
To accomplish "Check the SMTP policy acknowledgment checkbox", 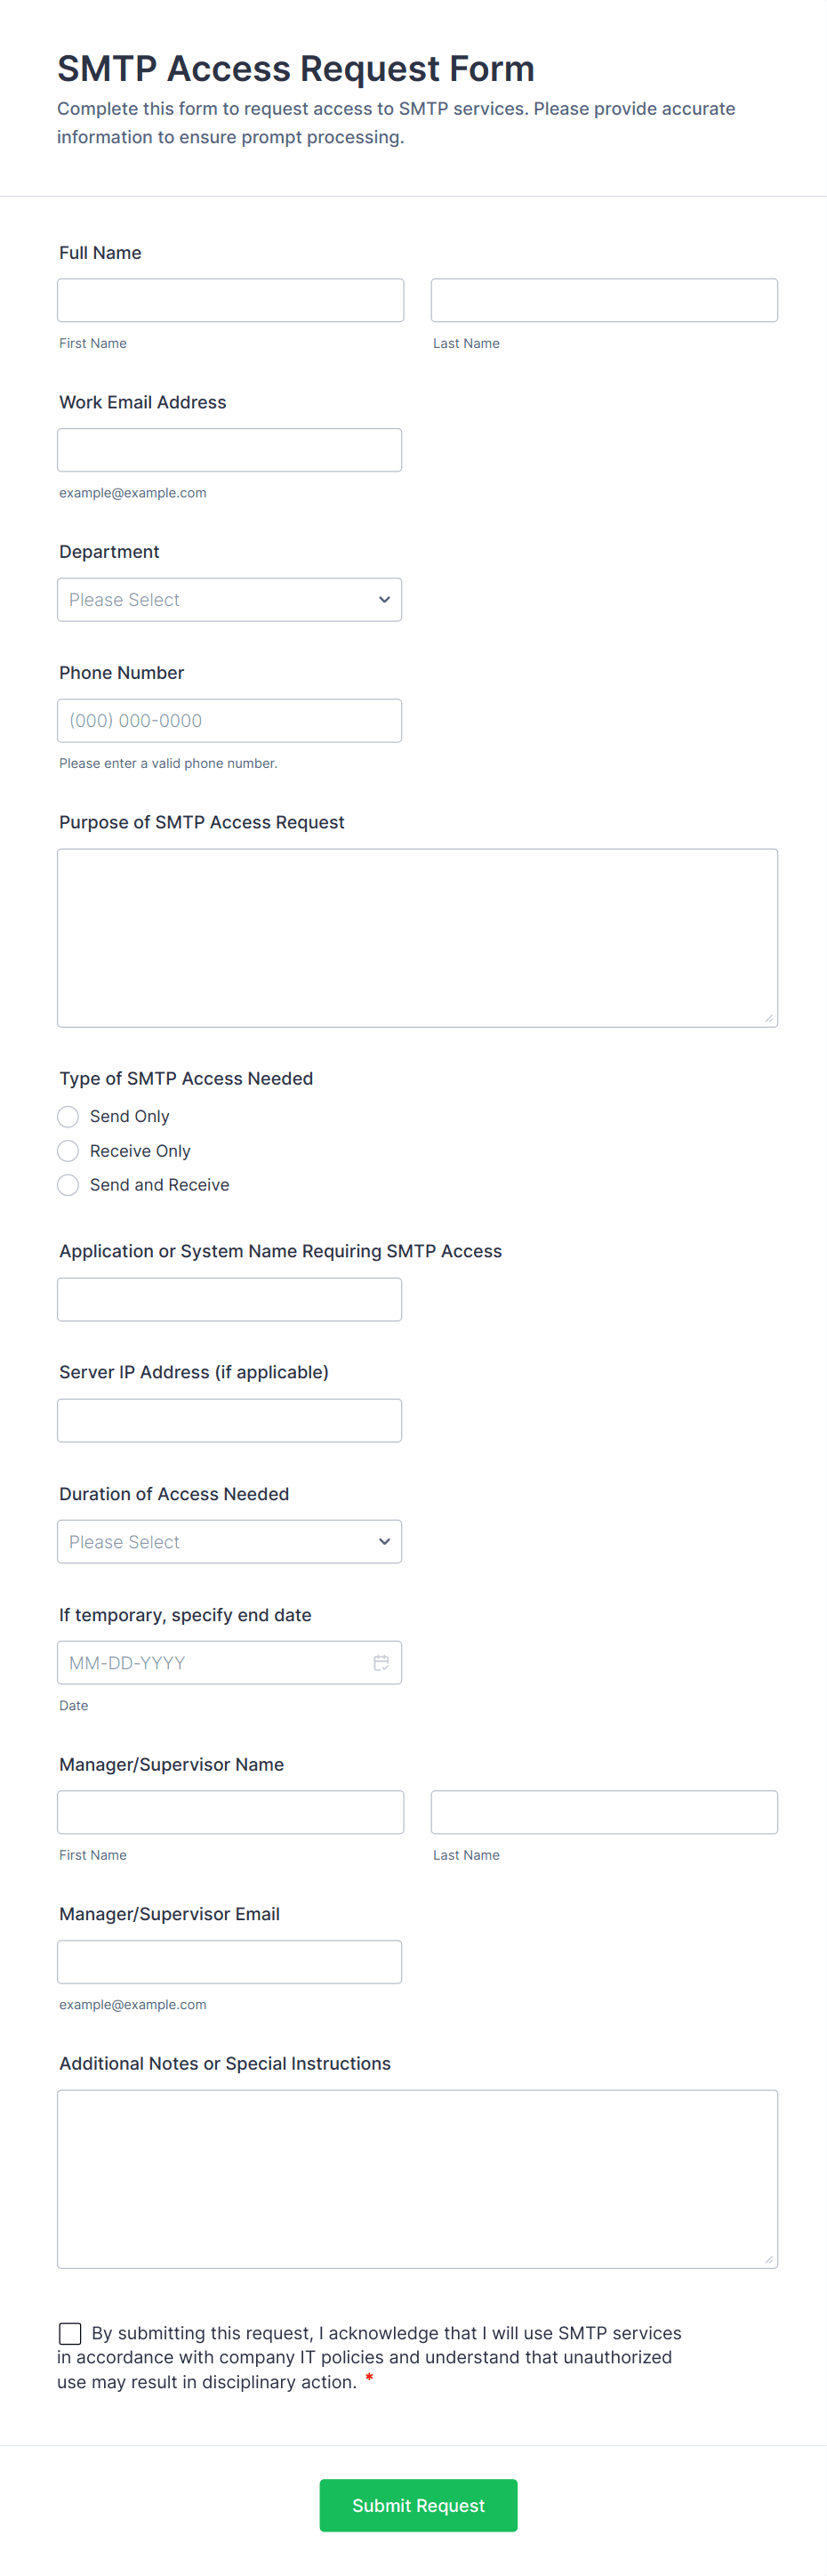I will [x=70, y=2333].
